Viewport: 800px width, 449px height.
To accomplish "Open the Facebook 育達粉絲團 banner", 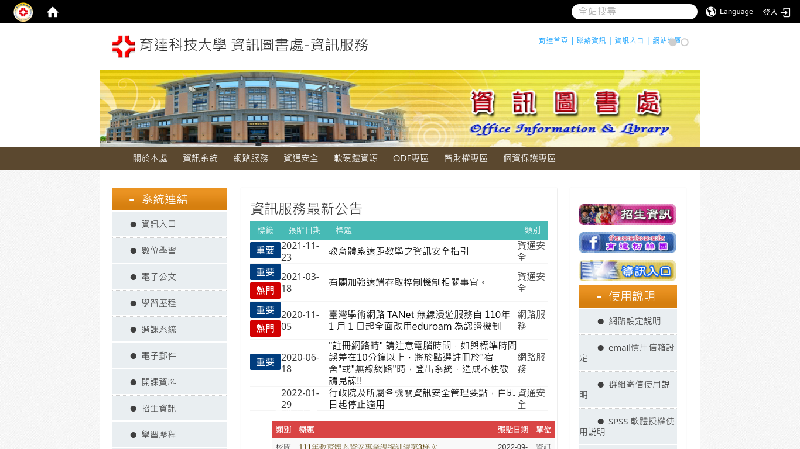I will [627, 243].
